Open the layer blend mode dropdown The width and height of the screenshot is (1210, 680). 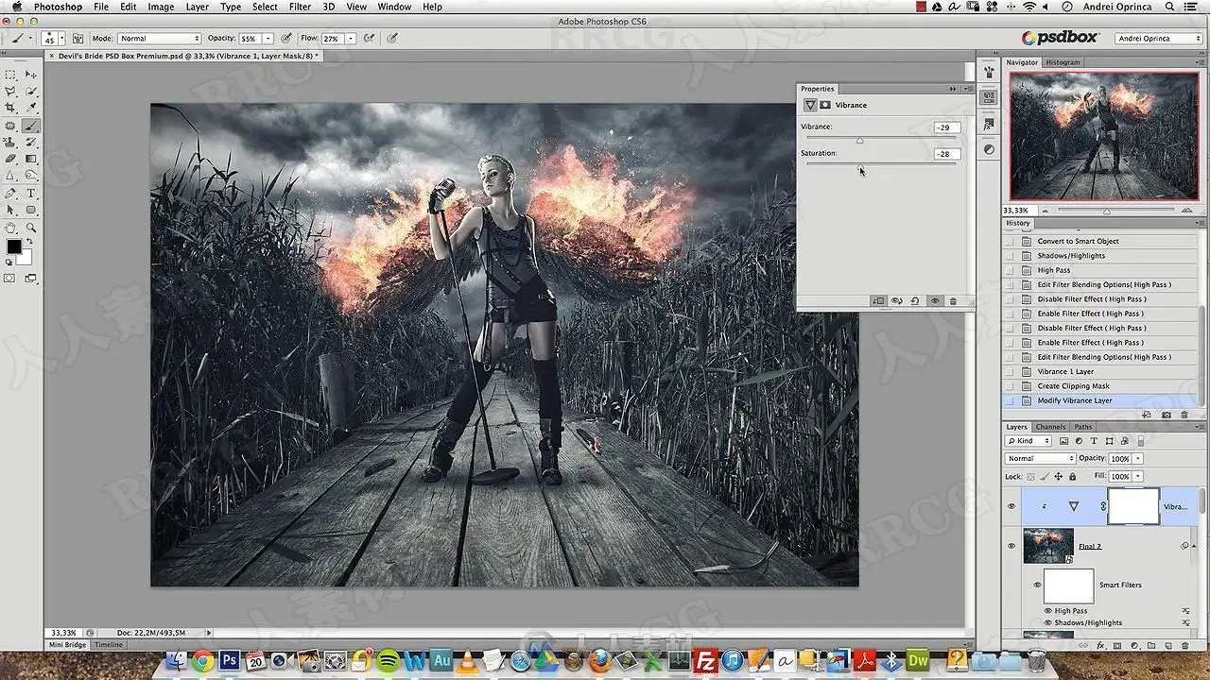[1040, 458]
